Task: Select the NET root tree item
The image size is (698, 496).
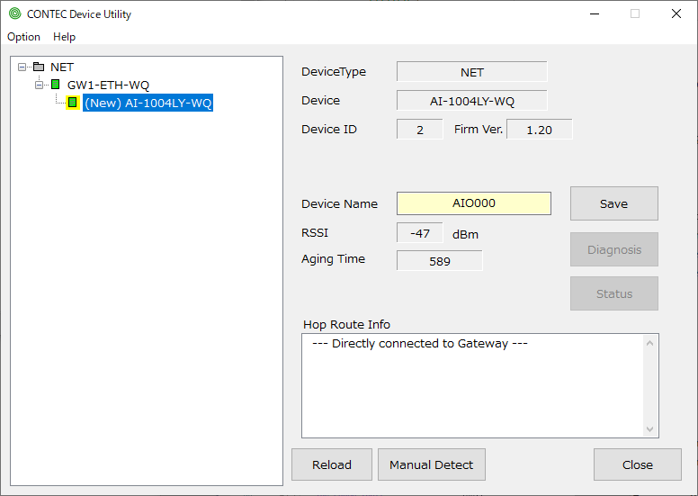Action: click(62, 67)
